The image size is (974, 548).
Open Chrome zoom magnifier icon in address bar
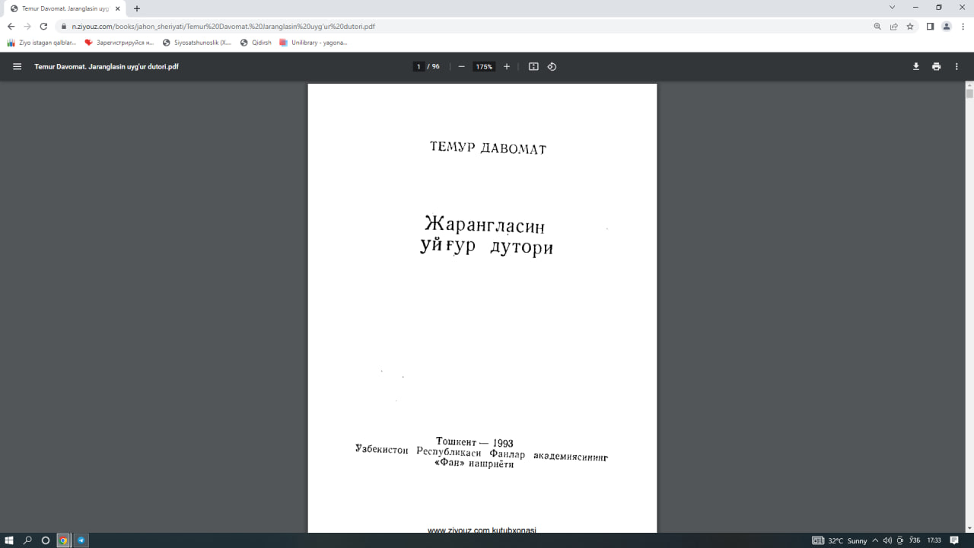(877, 26)
